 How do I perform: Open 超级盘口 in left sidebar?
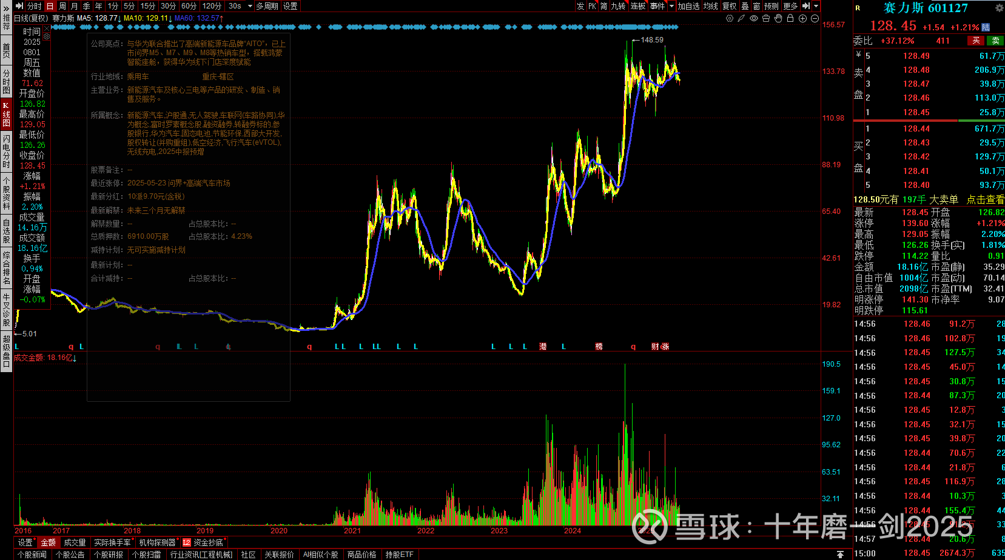6,351
